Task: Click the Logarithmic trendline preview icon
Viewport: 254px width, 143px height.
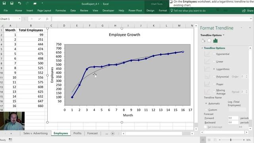Action: (x=207, y=69)
